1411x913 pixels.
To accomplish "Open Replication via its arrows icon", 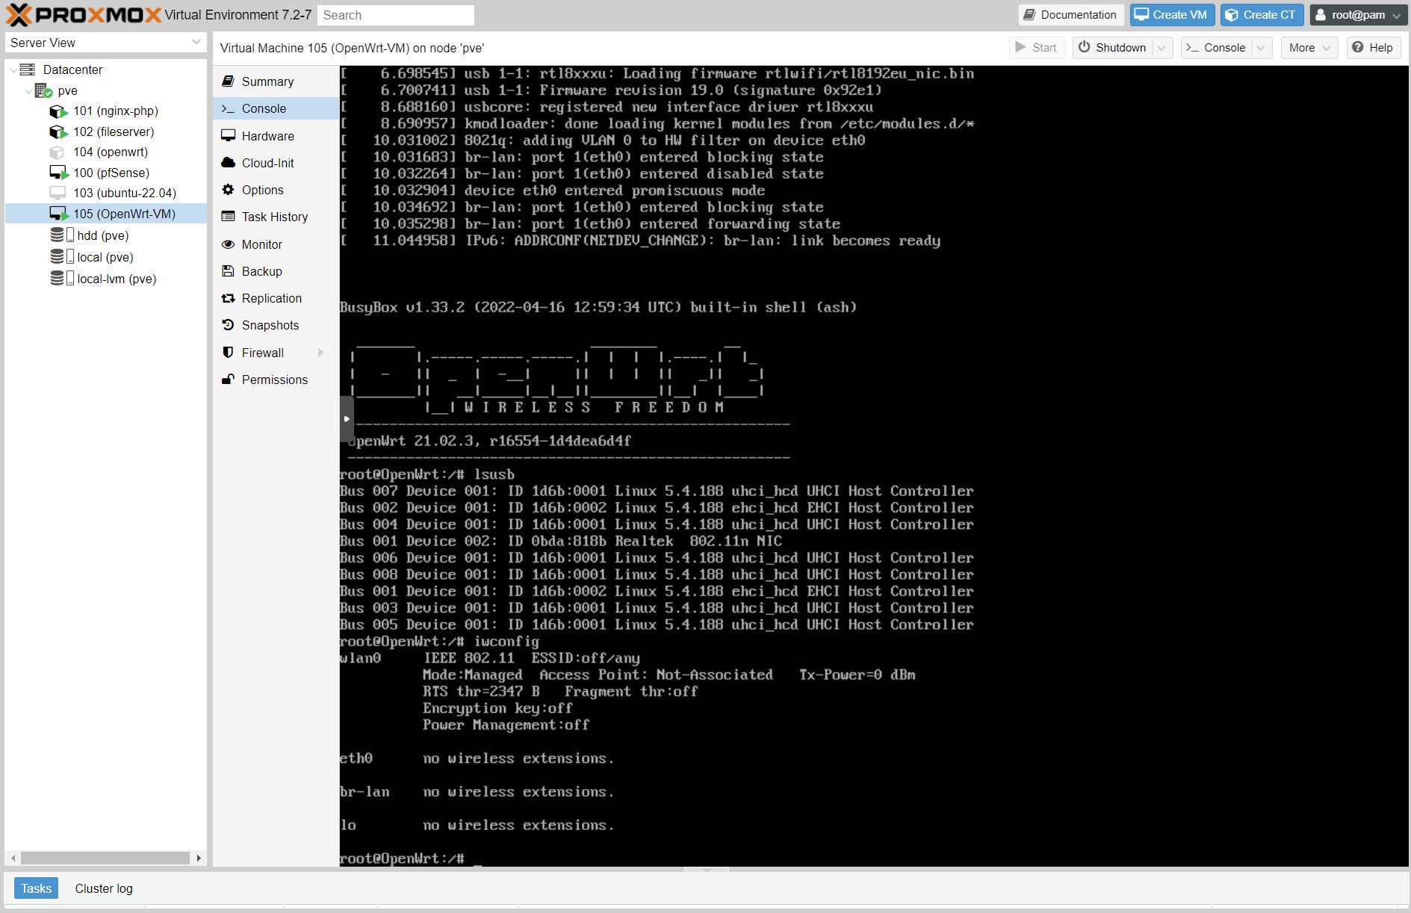I will [x=228, y=298].
